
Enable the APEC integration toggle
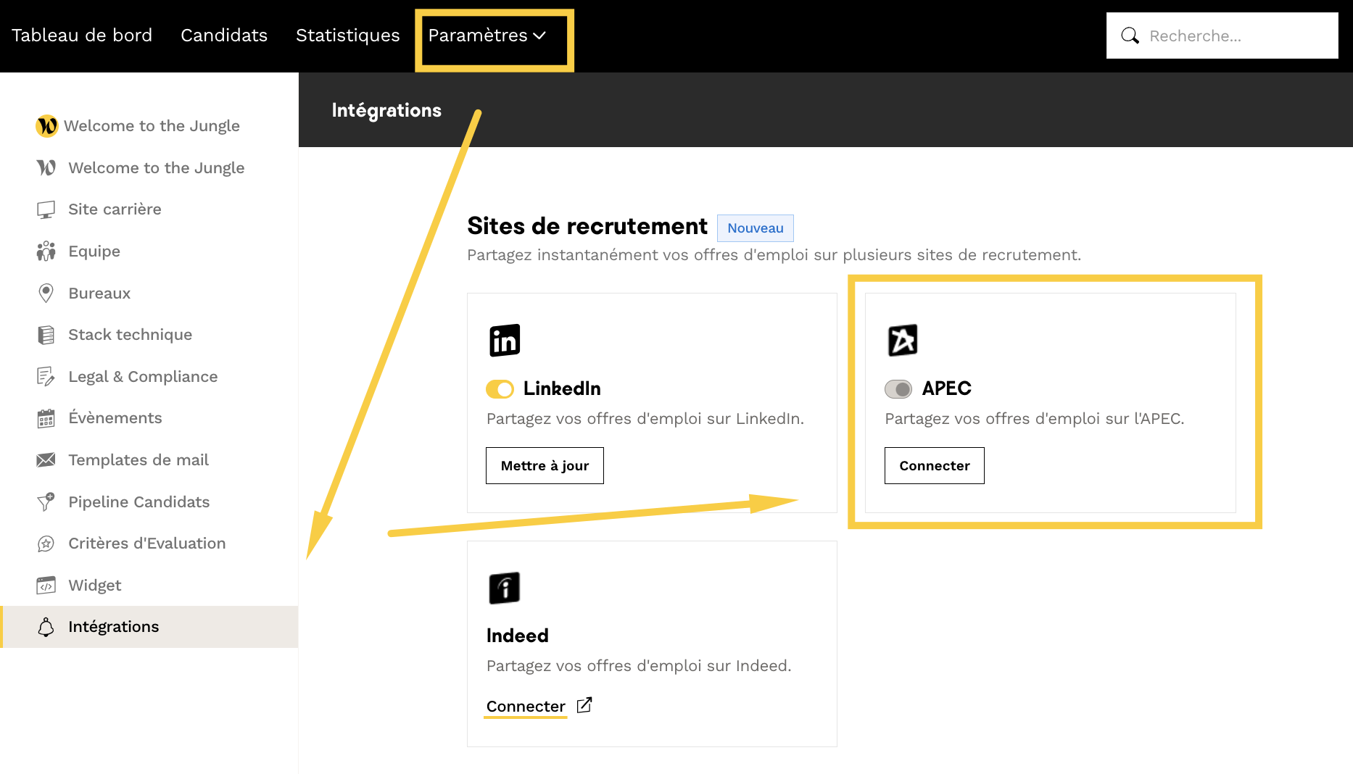(898, 389)
